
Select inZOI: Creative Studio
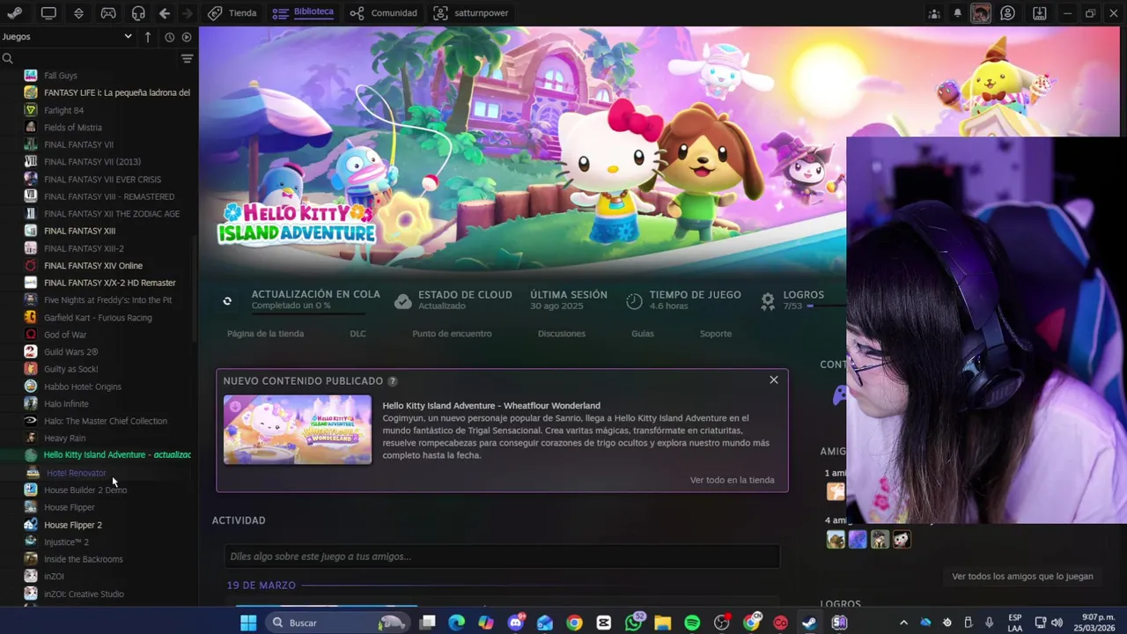click(x=84, y=594)
